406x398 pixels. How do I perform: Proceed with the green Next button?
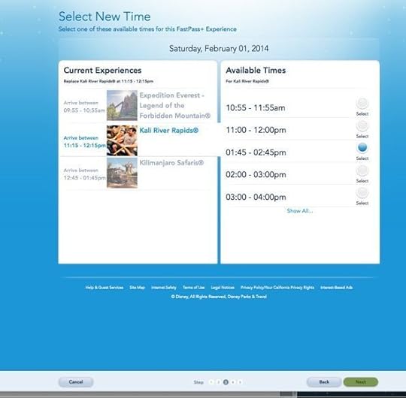[360, 382]
